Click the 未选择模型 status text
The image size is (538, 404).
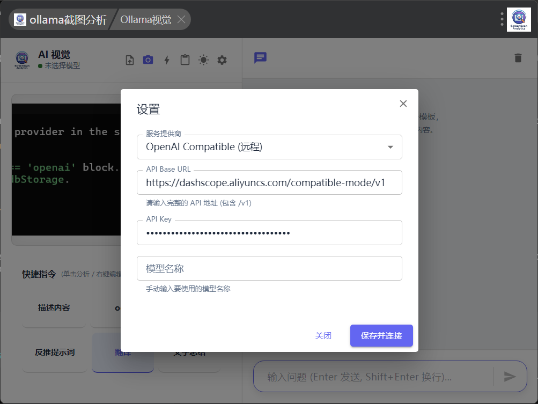[62, 65]
